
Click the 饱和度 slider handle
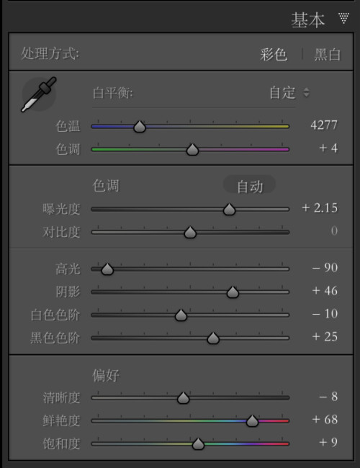point(198,444)
